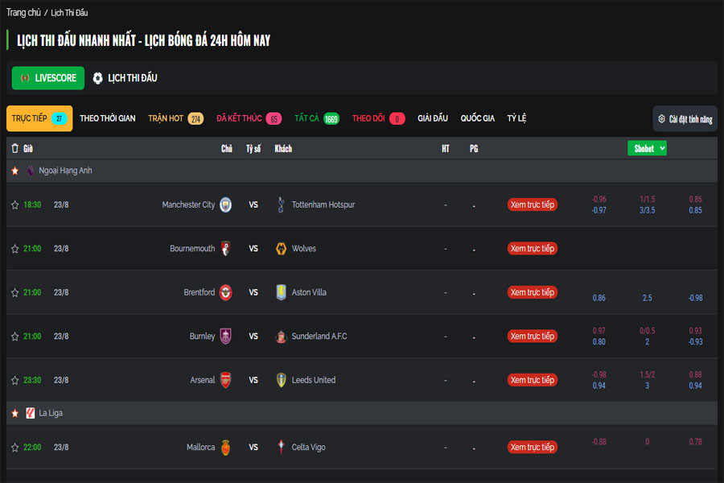Click the Wolves team logo
The width and height of the screenshot is (724, 483).
pos(281,249)
